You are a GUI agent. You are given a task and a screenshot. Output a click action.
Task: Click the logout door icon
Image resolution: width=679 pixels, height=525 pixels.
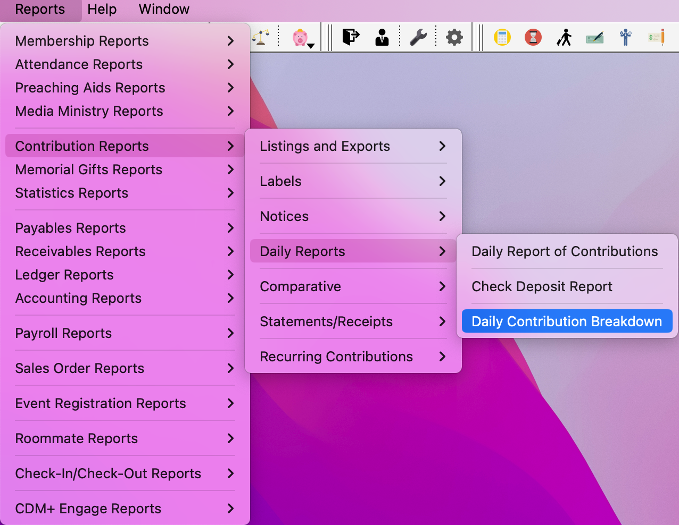[x=350, y=37]
